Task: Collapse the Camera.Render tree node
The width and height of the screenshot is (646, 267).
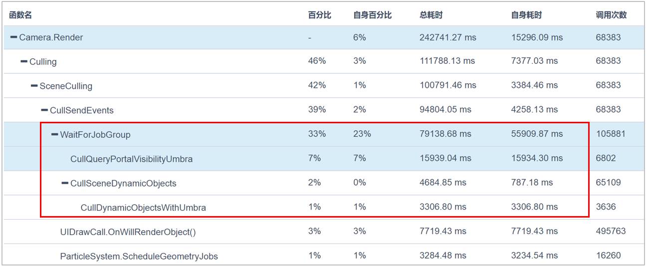Action: 13,37
